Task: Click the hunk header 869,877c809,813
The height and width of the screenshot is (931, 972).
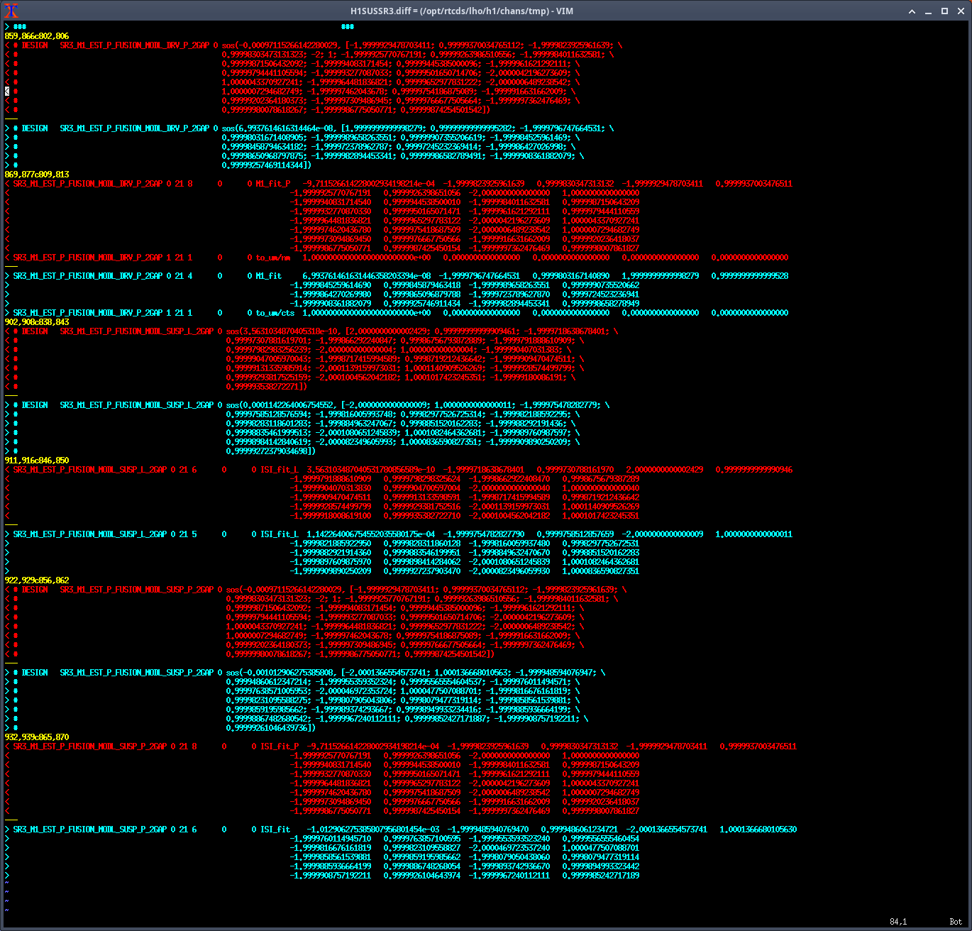Action: pos(37,175)
